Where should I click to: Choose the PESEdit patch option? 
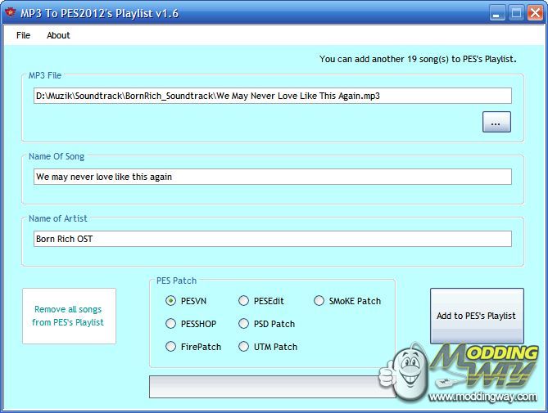point(244,301)
